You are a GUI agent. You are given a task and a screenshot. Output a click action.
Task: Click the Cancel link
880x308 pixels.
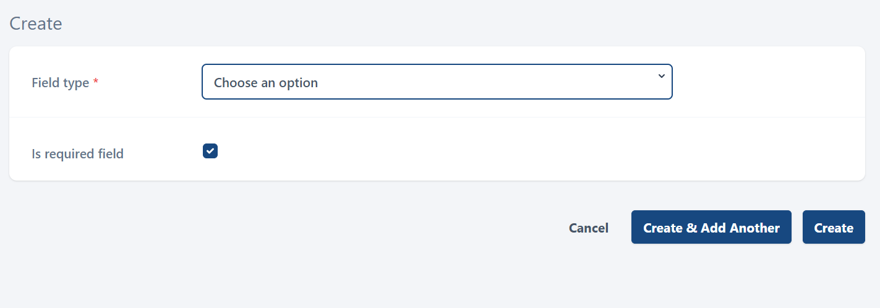tap(588, 228)
